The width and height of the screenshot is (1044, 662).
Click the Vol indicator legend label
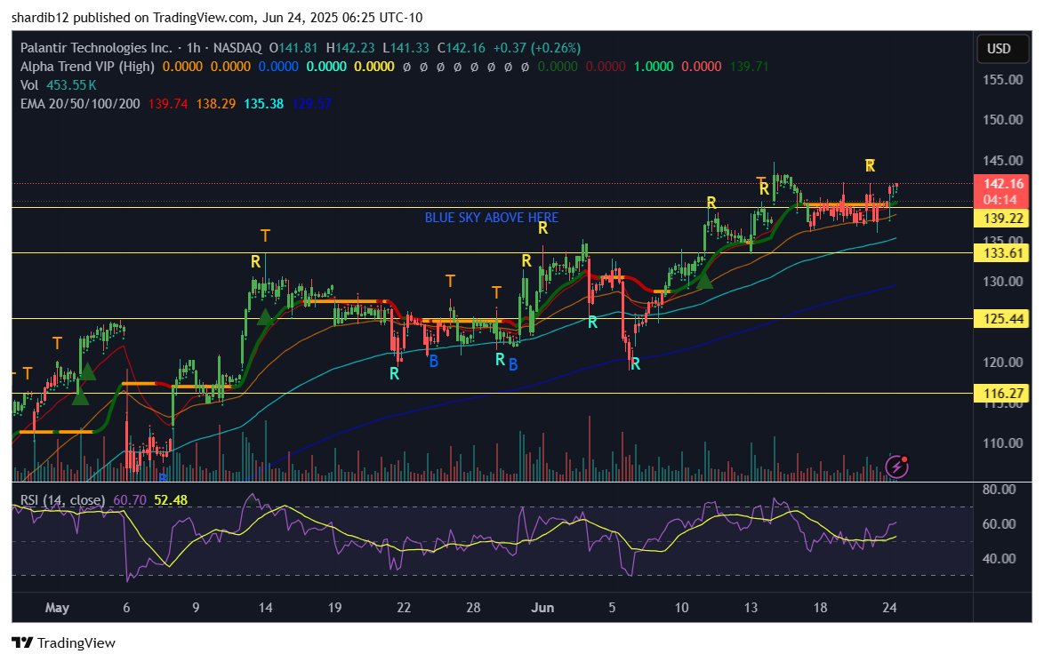pos(29,85)
